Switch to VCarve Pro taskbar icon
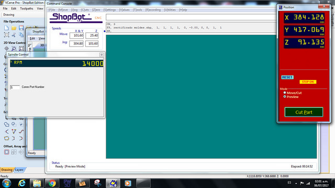Screen dimensions: 335x188 [x=82, y=183]
